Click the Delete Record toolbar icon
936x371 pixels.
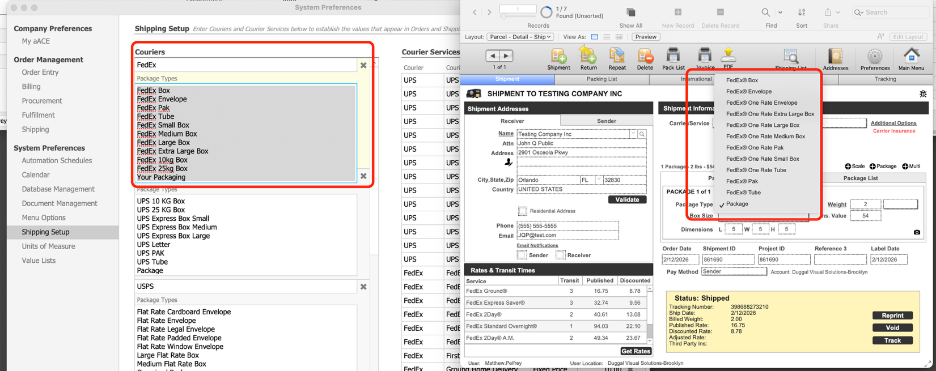point(720,12)
